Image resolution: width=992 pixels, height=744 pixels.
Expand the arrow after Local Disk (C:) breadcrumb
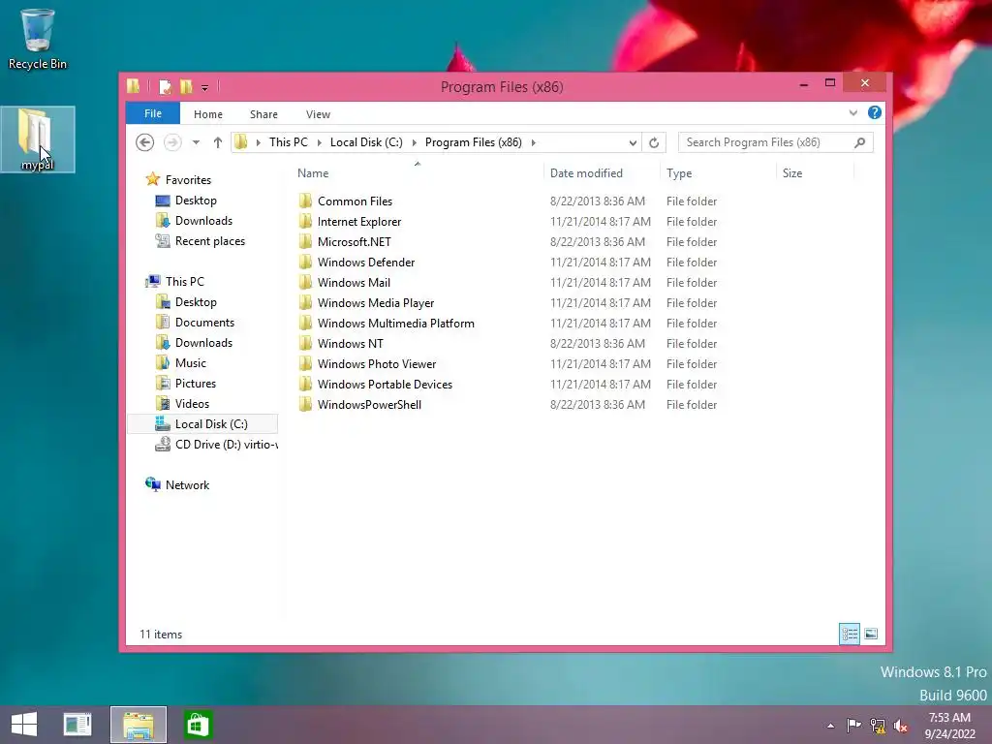(415, 142)
